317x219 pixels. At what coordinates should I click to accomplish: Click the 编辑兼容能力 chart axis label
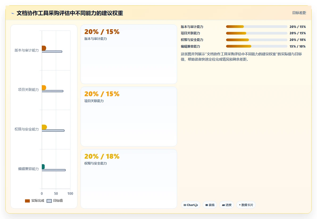click(28, 169)
